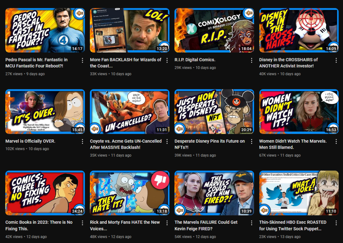
Task: Click three dots next to Comic Books in 2023
Action: point(82,223)
